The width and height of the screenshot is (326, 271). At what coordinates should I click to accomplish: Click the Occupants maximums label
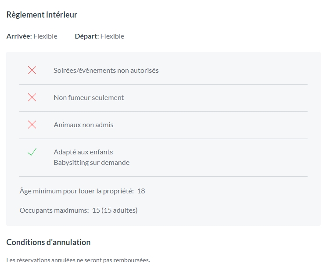pyautogui.click(x=54, y=210)
